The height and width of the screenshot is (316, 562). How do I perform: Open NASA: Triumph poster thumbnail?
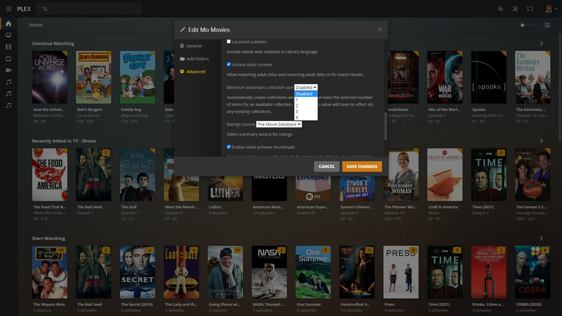269,272
